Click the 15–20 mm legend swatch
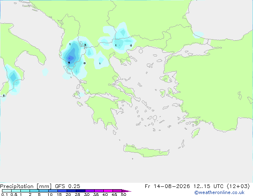This screenshot has width=253, height=196. click(62, 191)
